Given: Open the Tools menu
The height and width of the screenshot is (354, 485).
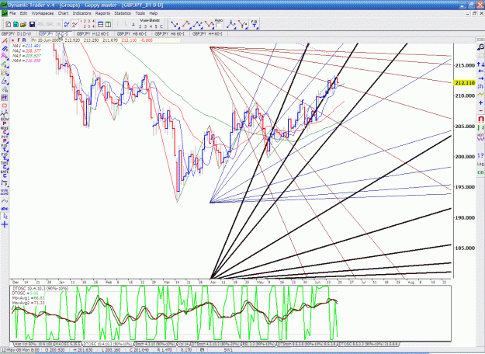Looking at the screenshot, I should point(140,13).
